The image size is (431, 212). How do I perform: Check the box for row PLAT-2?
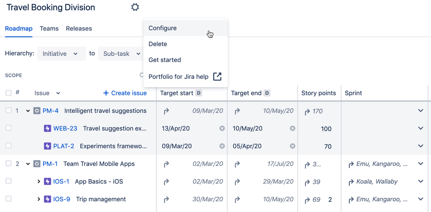click(x=8, y=146)
